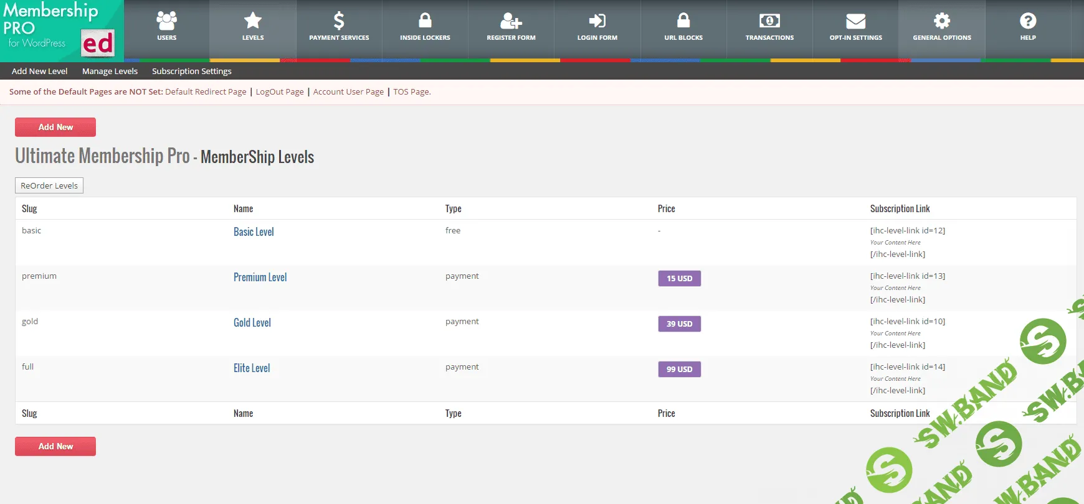Open Inside Lockers padlock icon
Image resolution: width=1084 pixels, height=504 pixels.
point(425,21)
